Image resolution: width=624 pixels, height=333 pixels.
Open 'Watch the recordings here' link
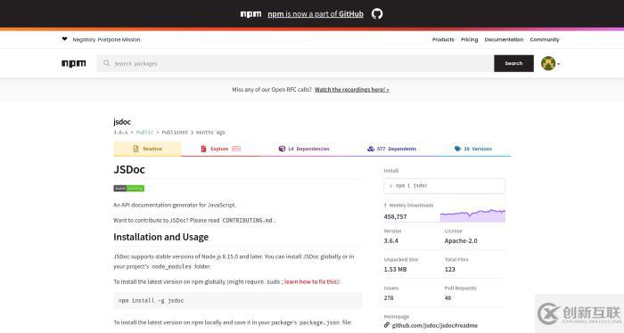click(x=352, y=90)
